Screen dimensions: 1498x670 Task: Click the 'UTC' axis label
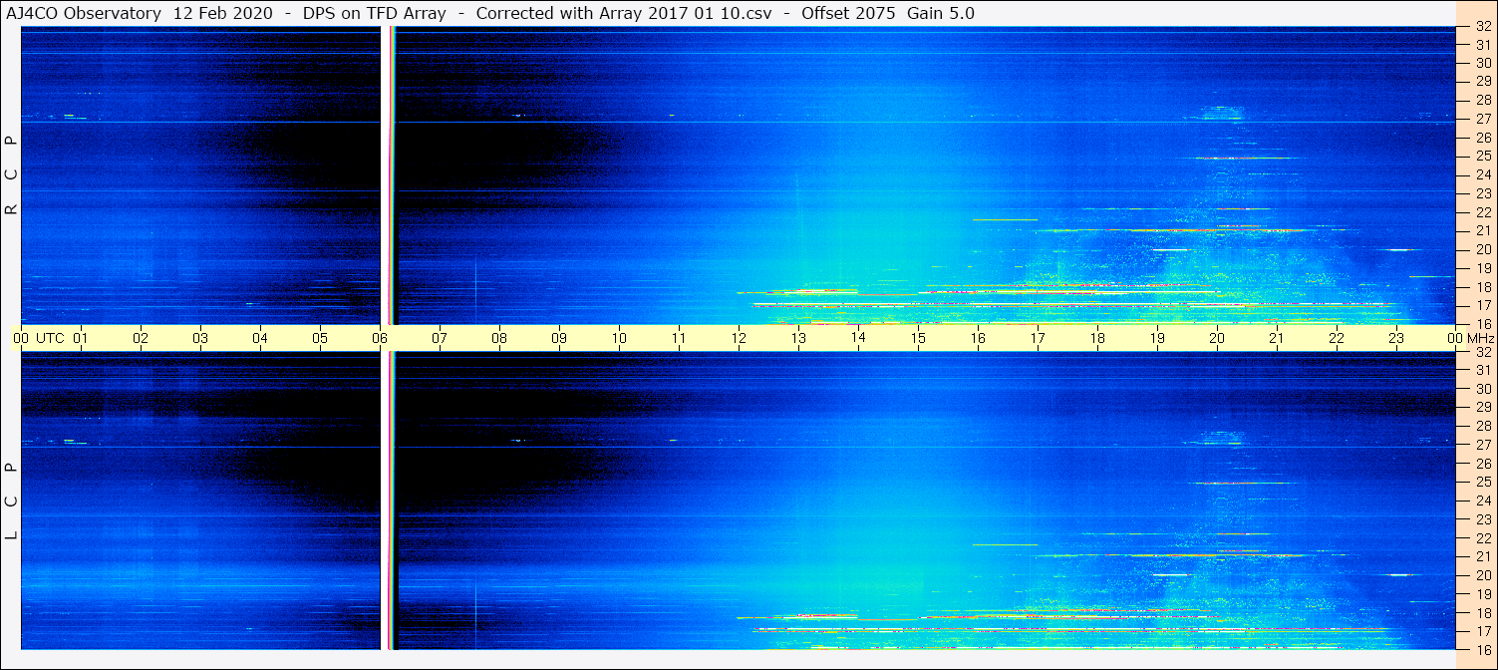pyautogui.click(x=50, y=338)
